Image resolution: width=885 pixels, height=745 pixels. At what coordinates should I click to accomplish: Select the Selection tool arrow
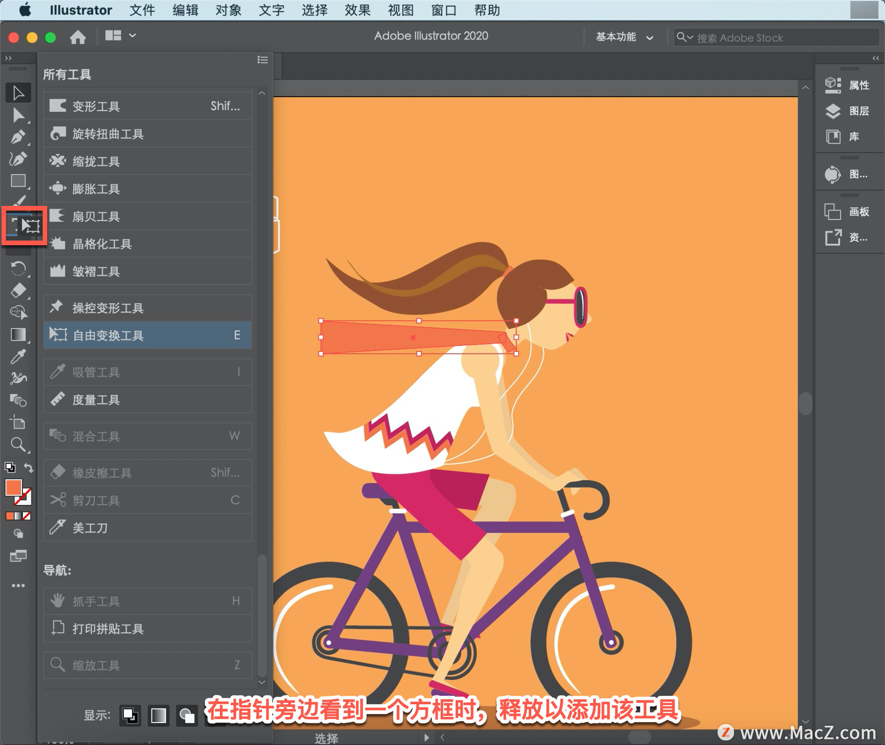coord(18,93)
